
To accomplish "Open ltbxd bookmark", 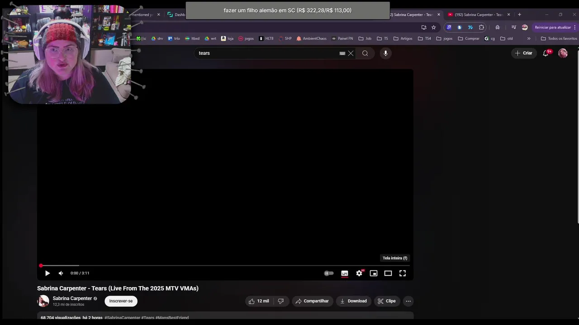I will (x=192, y=38).
